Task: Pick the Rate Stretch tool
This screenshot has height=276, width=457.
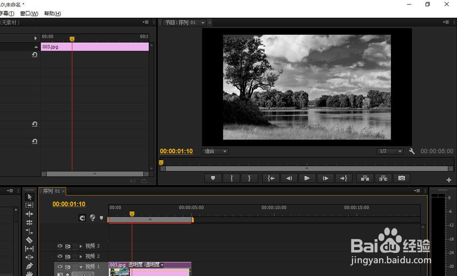Action: point(29,231)
